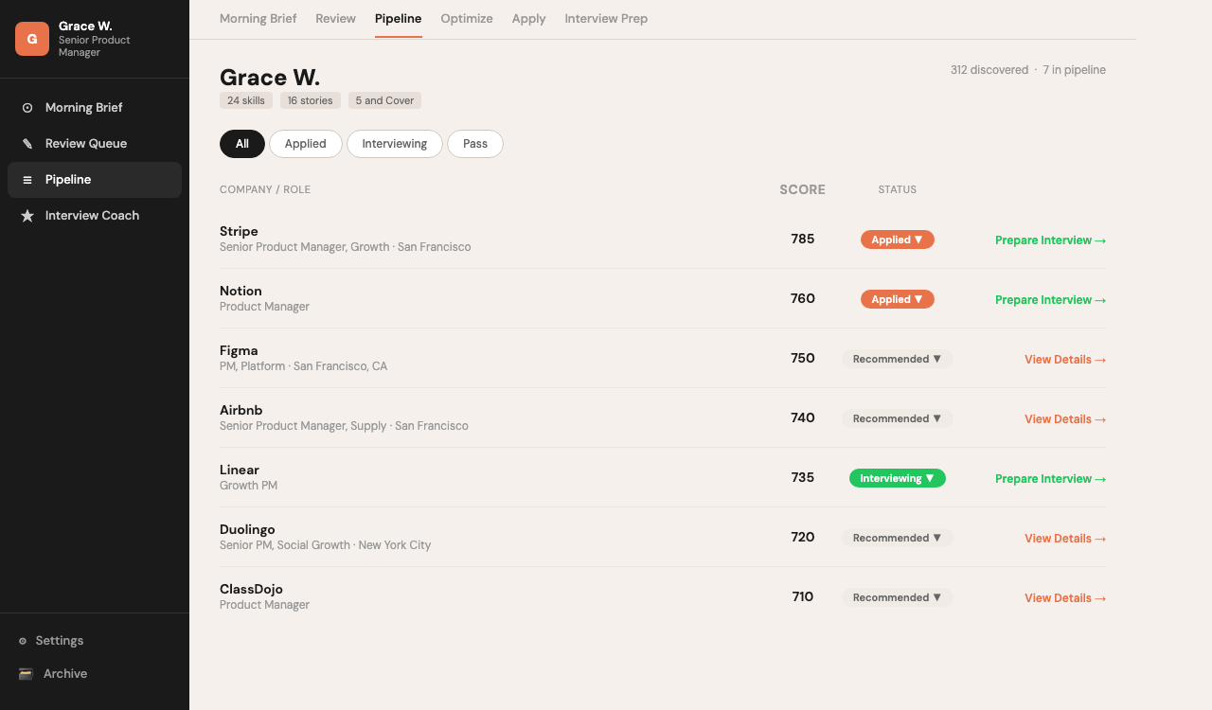Image resolution: width=1212 pixels, height=710 pixels.
Task: Open Interview Coach via its star icon
Action: pyautogui.click(x=28, y=215)
